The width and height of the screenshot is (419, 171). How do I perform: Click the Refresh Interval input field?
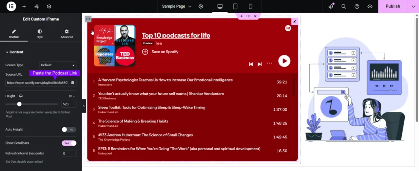pos(69,154)
